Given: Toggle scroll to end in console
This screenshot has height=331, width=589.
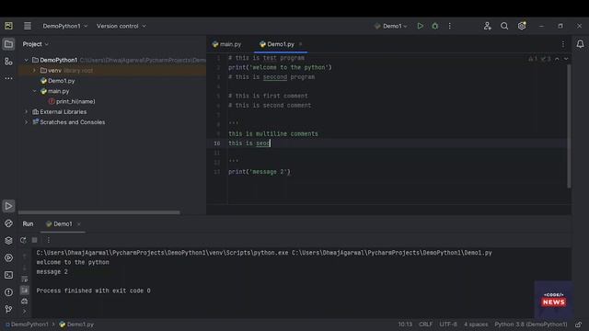Looking at the screenshot, I should pyautogui.click(x=25, y=291).
